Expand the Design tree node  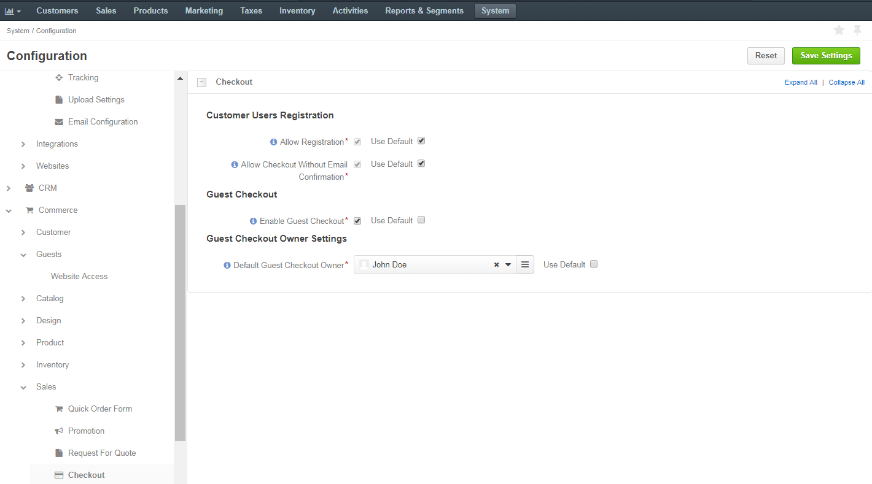[23, 320]
